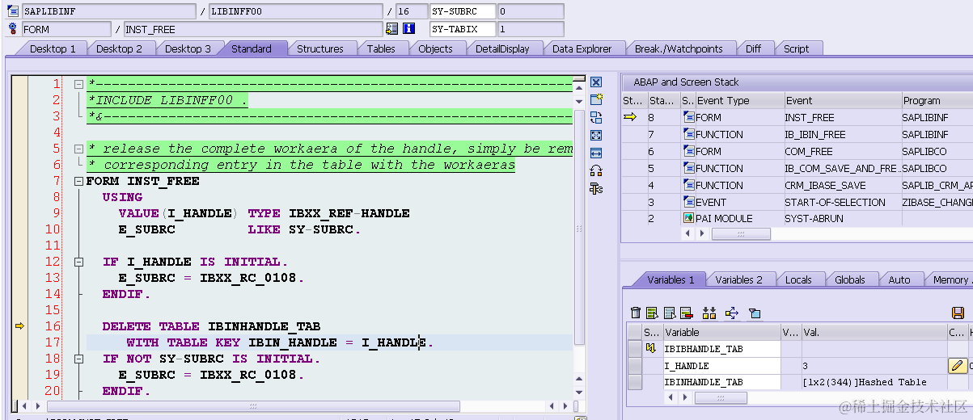Viewport: 973px width, 420px height.
Task: Collapse the code comment block at line 1
Action: [x=78, y=84]
